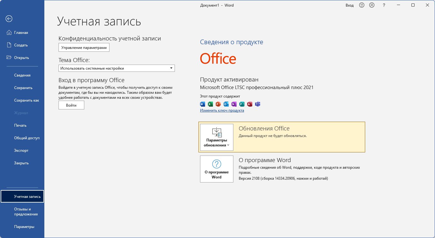Click the blank-page icon for Создать

tap(9, 45)
